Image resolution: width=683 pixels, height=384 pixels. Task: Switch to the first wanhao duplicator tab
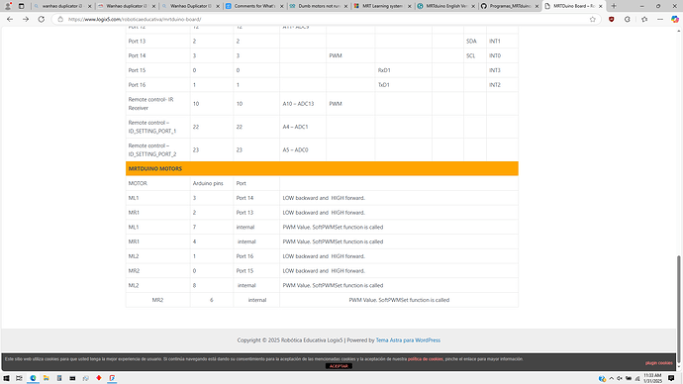(61, 6)
